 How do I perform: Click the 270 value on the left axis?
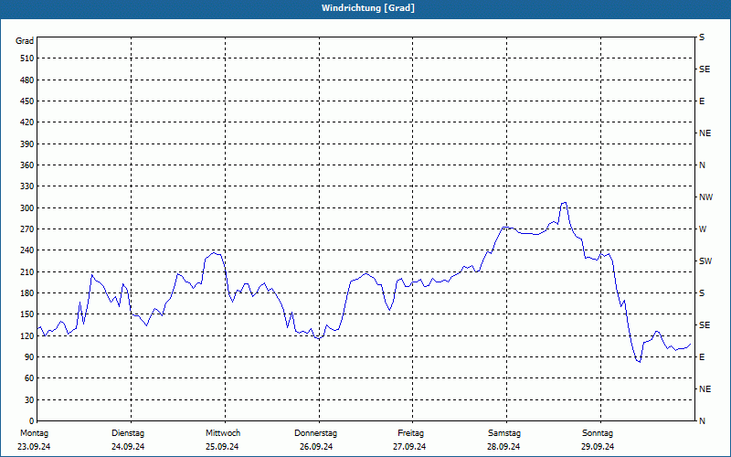point(27,229)
